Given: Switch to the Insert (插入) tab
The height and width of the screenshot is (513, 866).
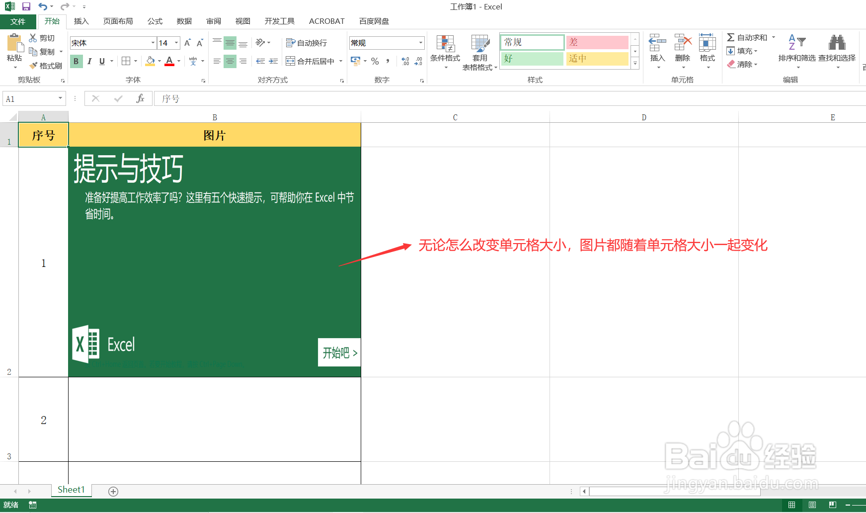Looking at the screenshot, I should (81, 21).
